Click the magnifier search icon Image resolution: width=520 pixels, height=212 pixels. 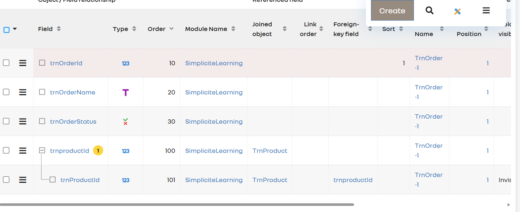click(429, 10)
